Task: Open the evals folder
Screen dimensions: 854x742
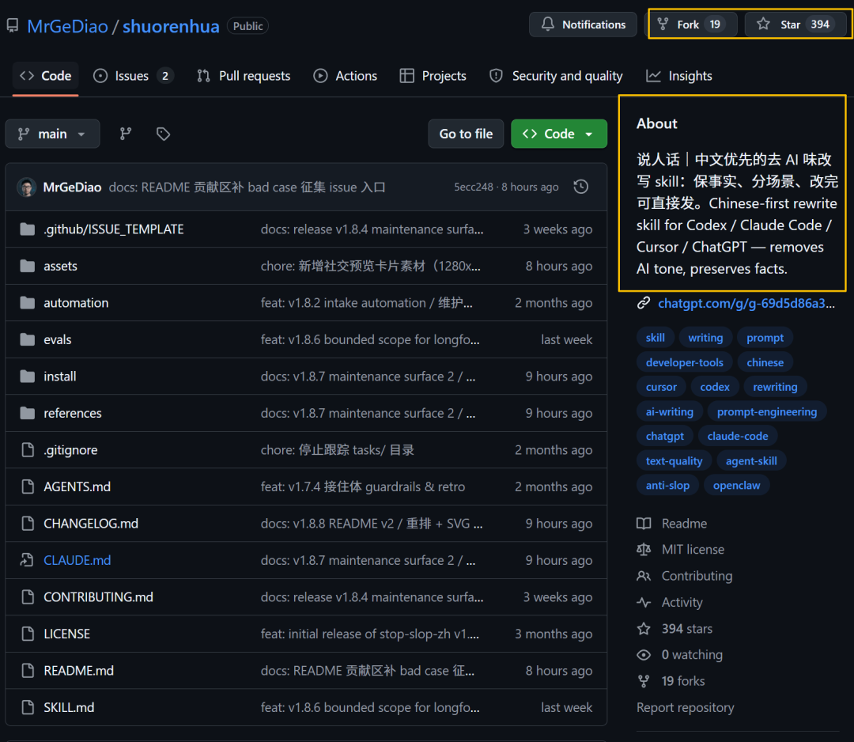Action: tap(57, 339)
